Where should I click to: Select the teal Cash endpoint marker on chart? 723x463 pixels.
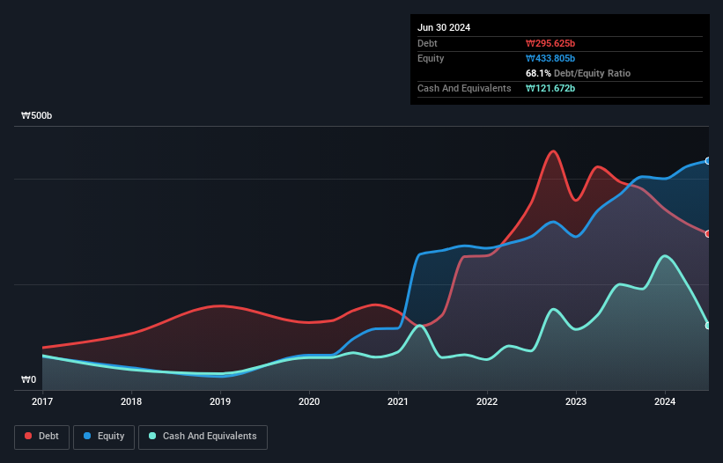coord(708,326)
